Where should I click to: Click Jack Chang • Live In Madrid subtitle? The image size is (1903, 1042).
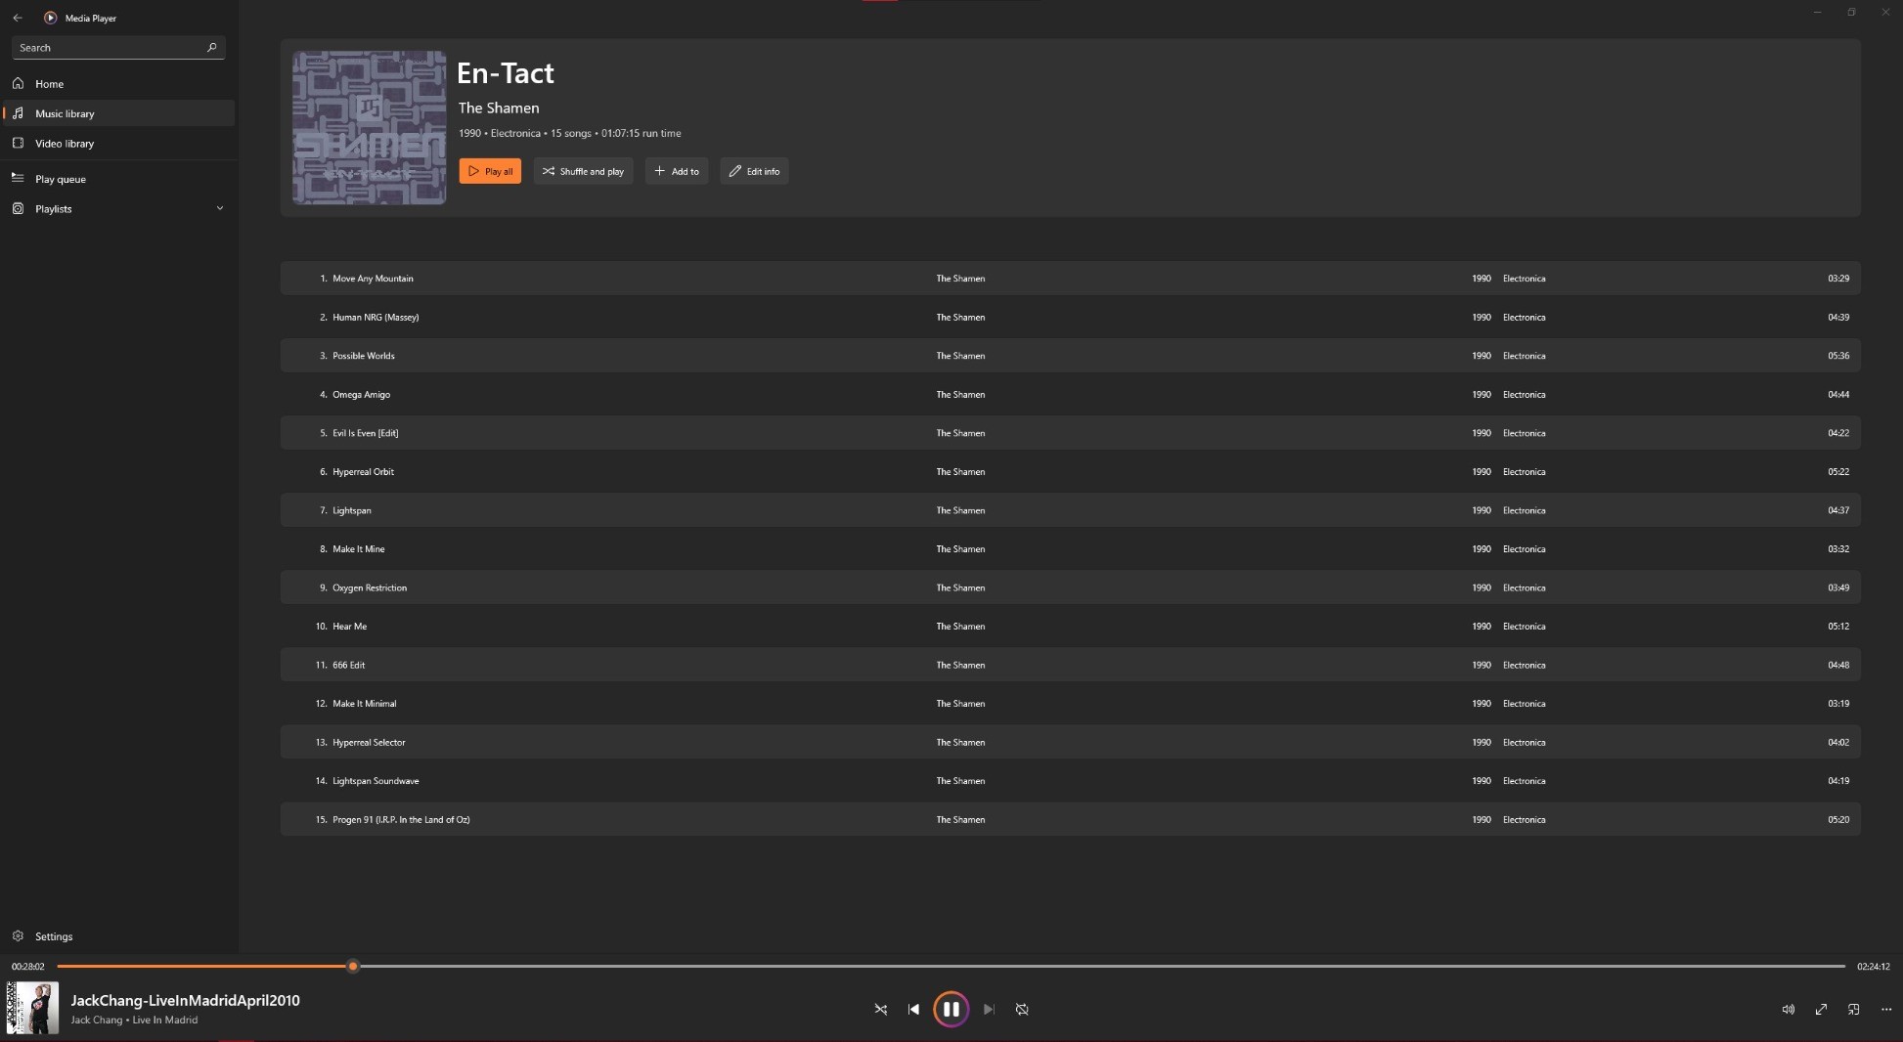click(134, 1020)
